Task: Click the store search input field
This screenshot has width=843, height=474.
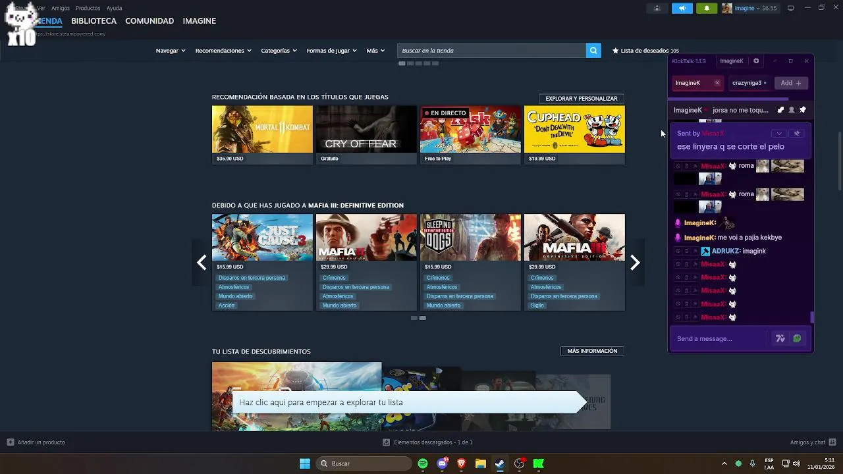Action: 491,51
